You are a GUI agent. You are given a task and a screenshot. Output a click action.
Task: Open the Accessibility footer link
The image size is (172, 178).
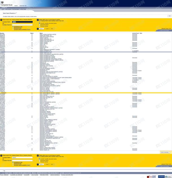(x=27, y=175)
